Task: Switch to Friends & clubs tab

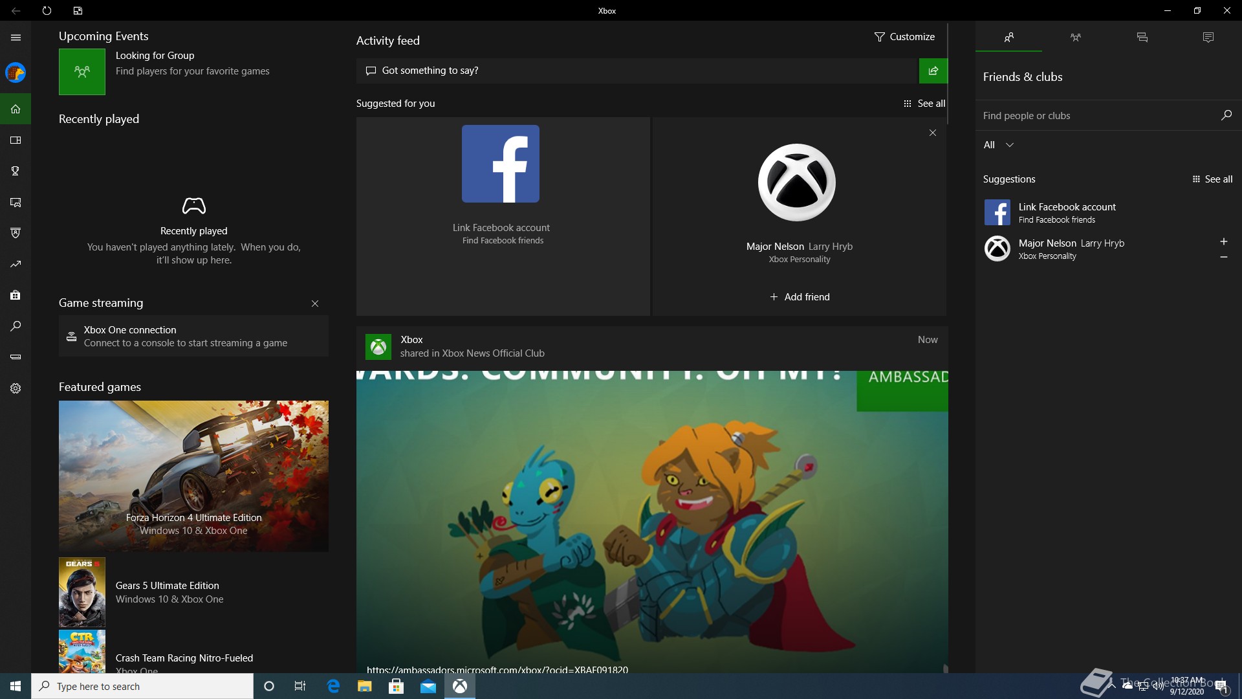Action: click(x=1008, y=37)
